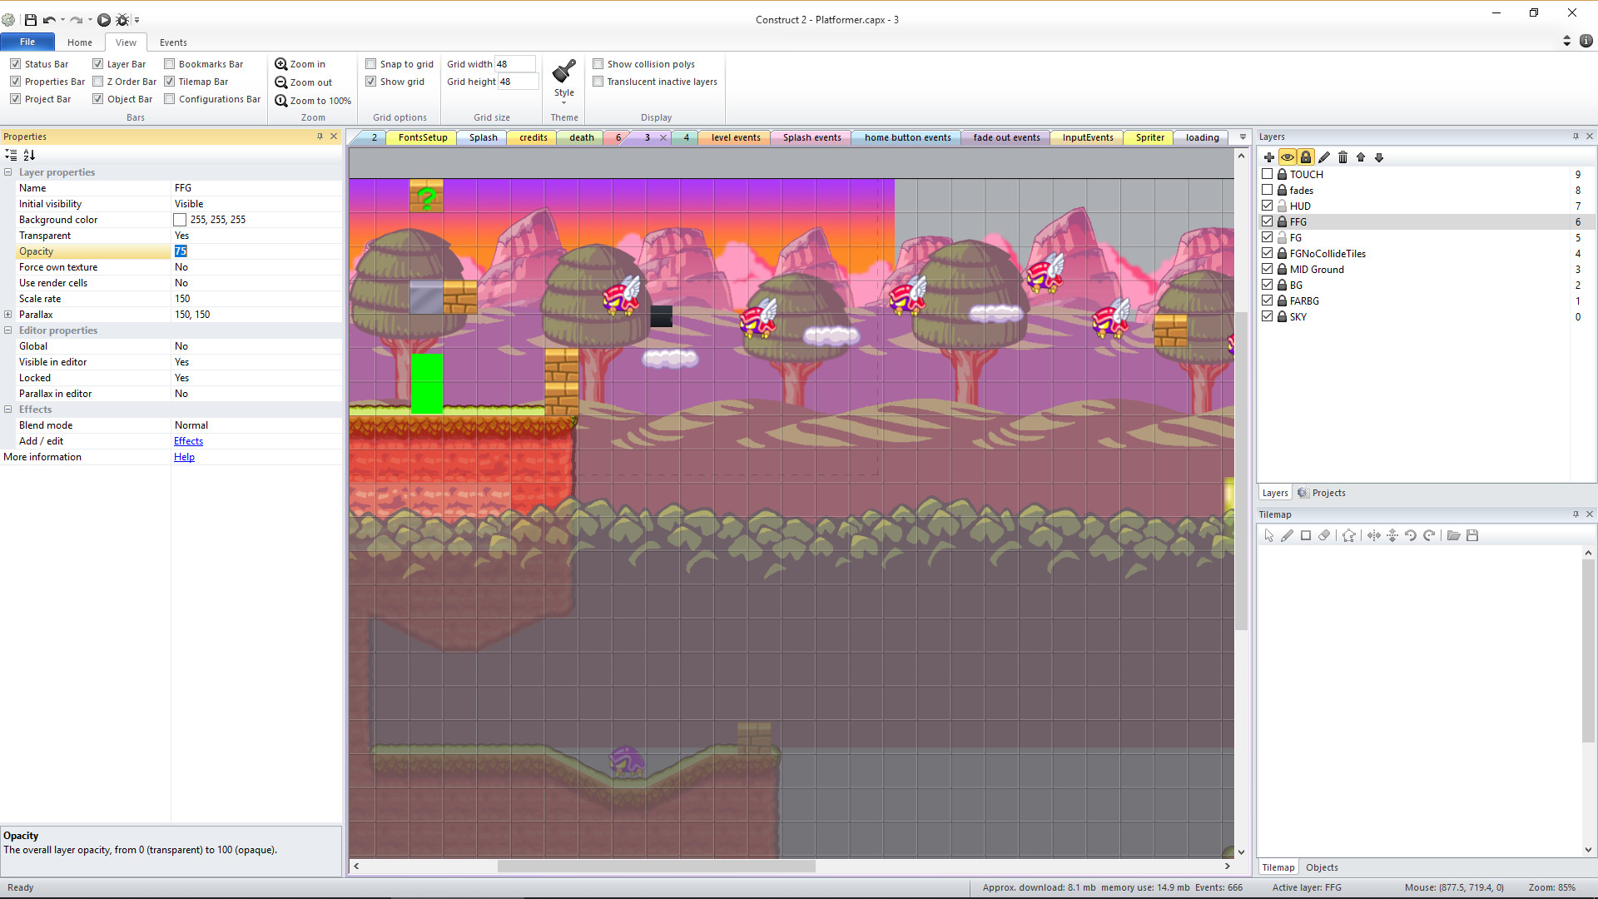The image size is (1598, 899).
Task: Select the pencil tool in the Tilemap bar
Action: pyautogui.click(x=1288, y=535)
